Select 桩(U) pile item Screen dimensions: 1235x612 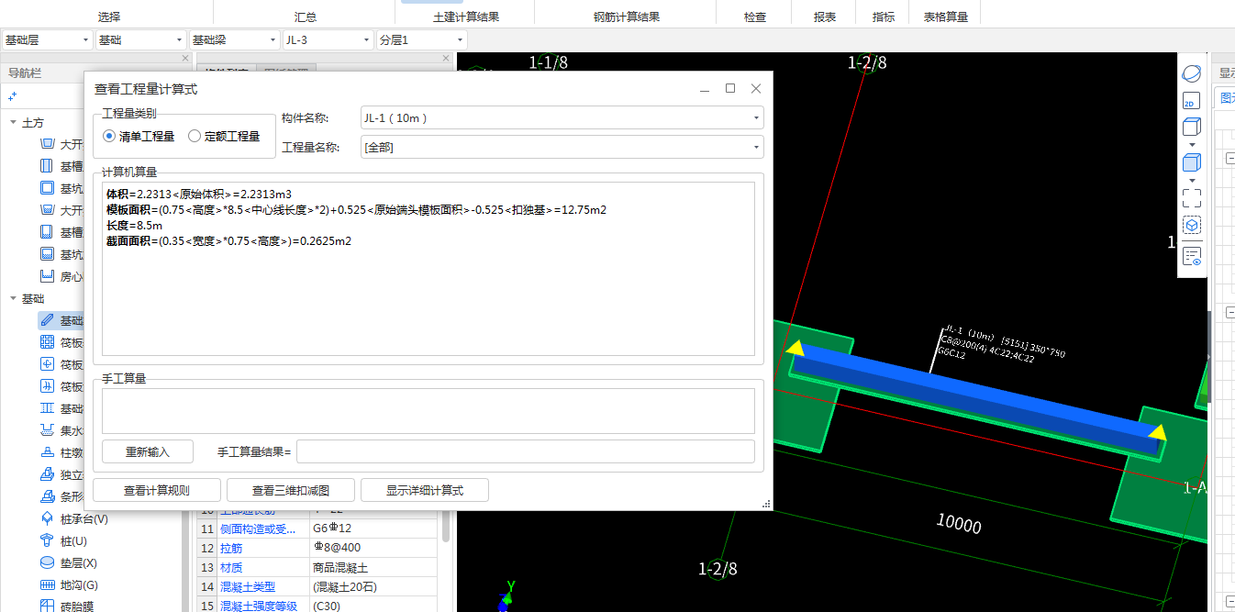[72, 540]
